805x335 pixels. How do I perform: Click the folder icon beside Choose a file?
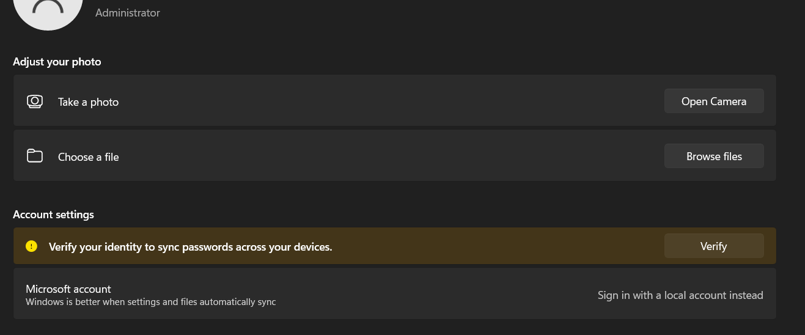35,156
